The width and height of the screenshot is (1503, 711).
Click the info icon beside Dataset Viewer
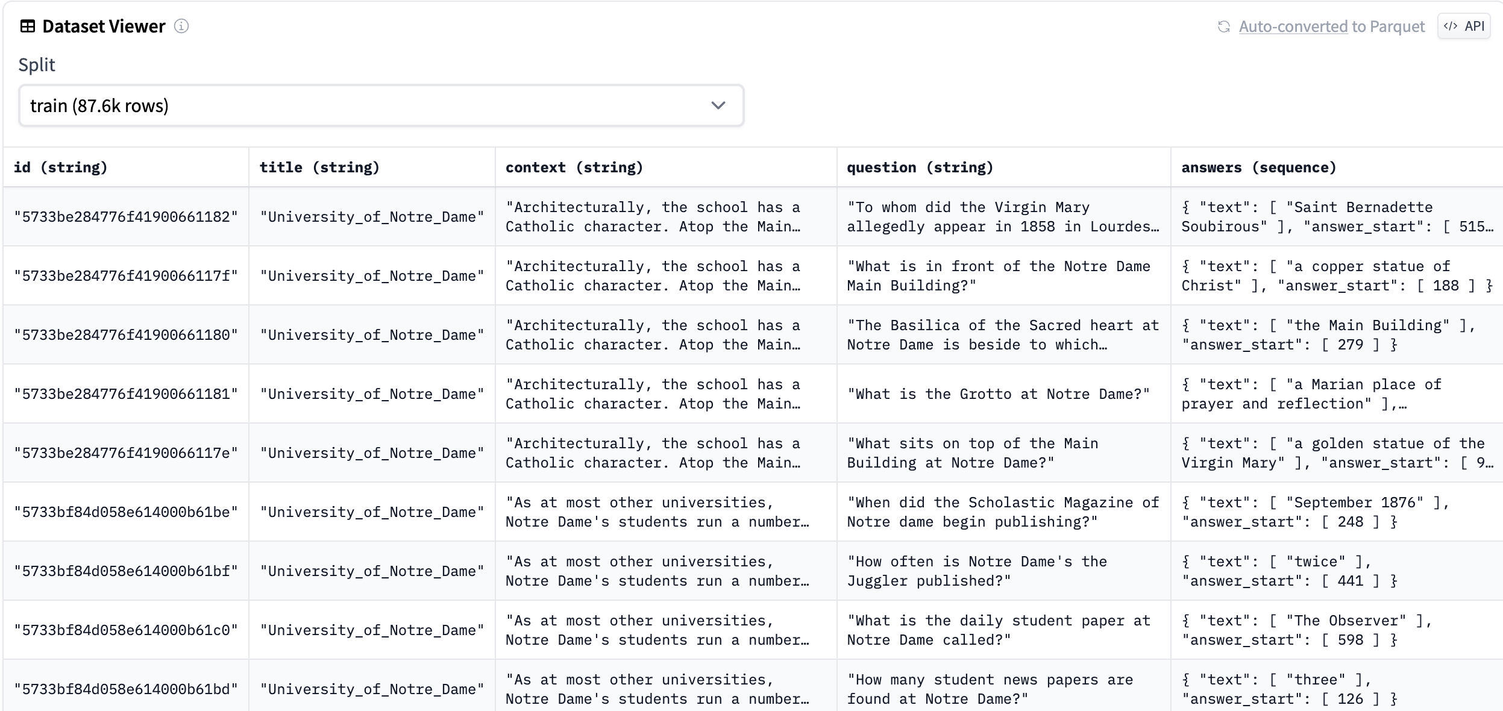click(182, 27)
